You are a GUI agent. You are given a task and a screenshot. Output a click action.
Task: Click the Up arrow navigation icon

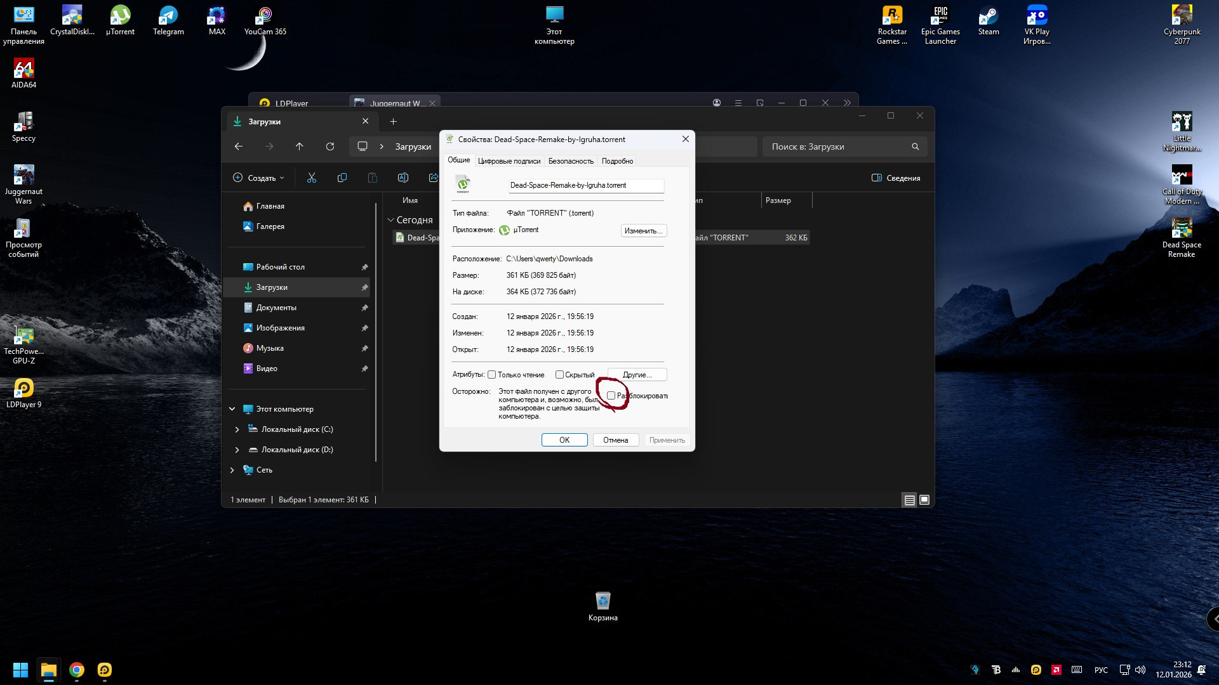tap(300, 147)
